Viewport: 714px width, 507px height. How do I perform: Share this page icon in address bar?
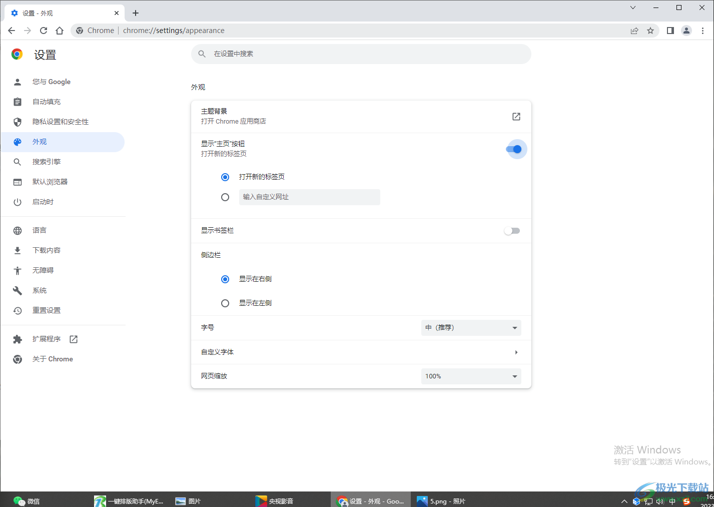[634, 31]
